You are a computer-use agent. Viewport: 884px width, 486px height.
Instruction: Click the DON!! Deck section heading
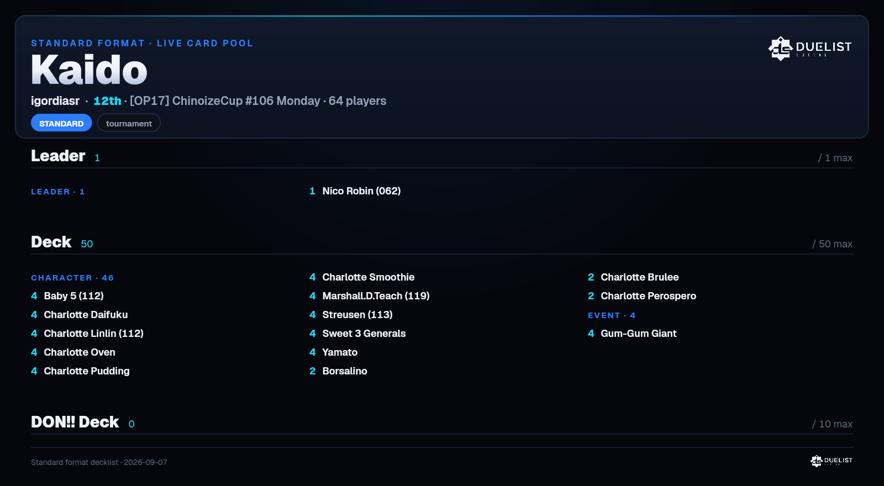[x=75, y=422]
